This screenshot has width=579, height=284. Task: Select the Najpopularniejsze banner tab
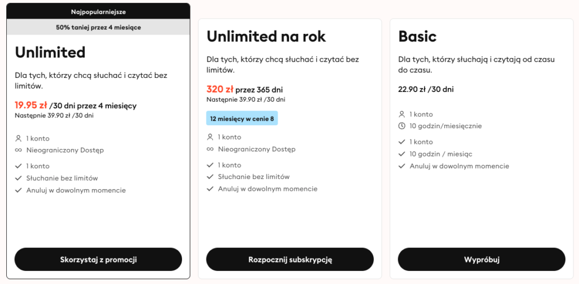(x=98, y=11)
